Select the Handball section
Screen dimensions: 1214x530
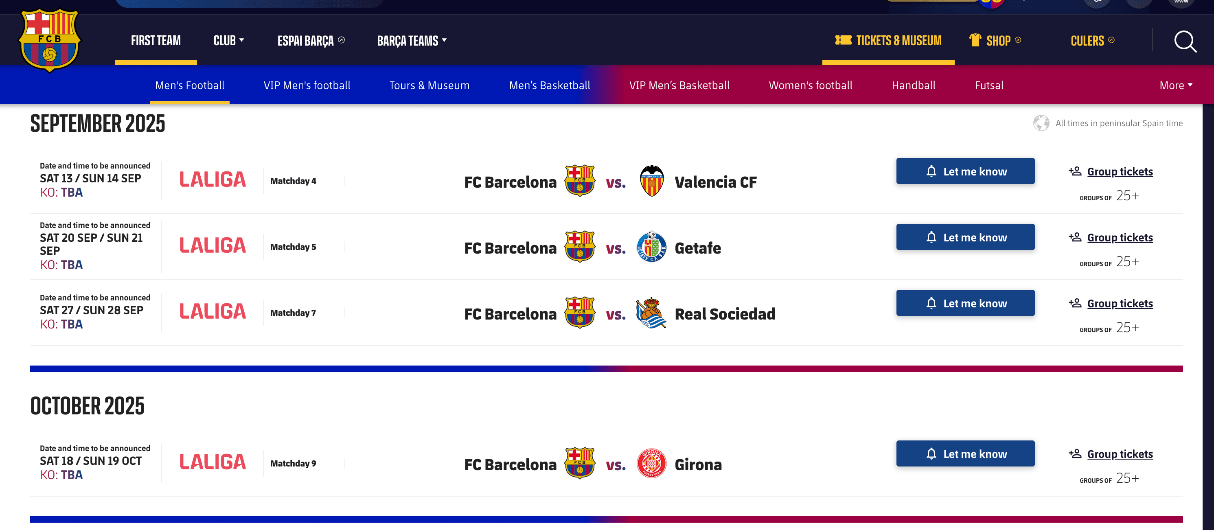click(913, 85)
